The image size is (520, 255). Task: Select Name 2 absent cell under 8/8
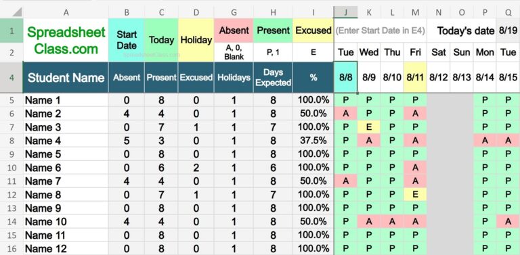pos(345,114)
